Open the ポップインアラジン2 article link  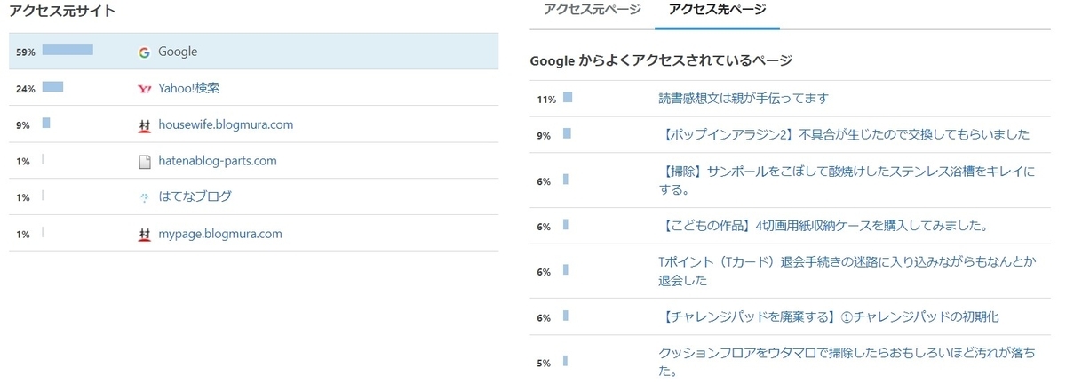coord(844,134)
